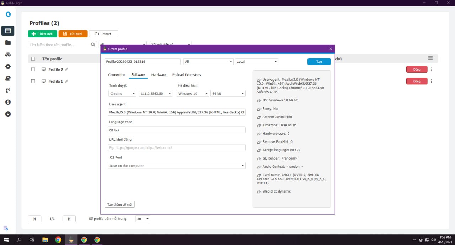Open settings gear in left sidebar

[8, 67]
